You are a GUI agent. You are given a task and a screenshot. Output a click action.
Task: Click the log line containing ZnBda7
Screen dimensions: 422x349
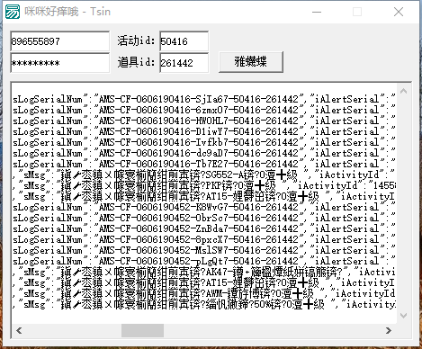[204, 228]
